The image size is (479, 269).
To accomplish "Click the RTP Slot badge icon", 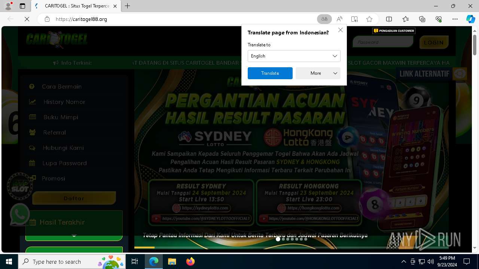I will coord(20,186).
